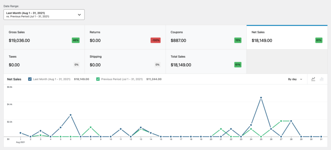
Task: Click the 15% Coupons change badge
Action: coord(238,40)
